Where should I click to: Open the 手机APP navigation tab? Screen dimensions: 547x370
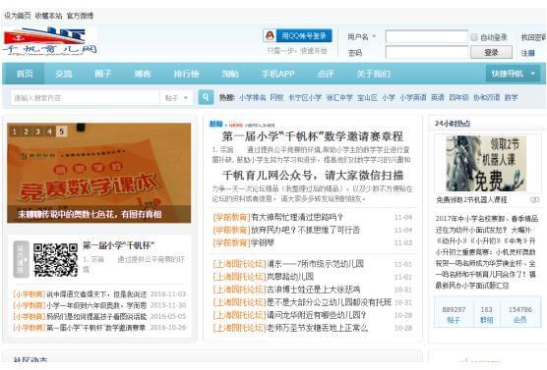[x=278, y=74]
